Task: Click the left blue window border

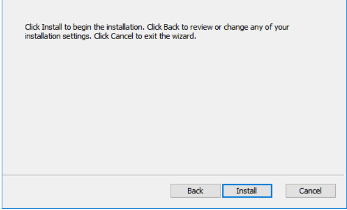Action: pos(2,104)
